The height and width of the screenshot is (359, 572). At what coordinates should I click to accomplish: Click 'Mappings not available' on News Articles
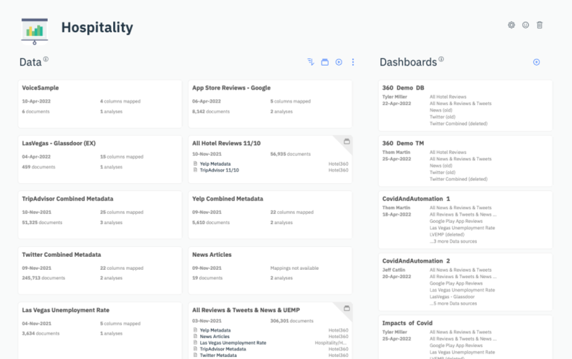(x=294, y=268)
